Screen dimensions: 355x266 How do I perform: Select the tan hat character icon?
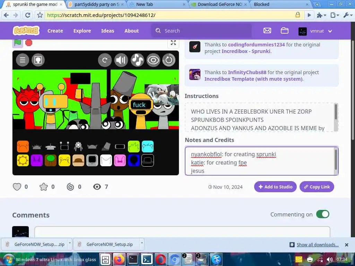(78, 160)
